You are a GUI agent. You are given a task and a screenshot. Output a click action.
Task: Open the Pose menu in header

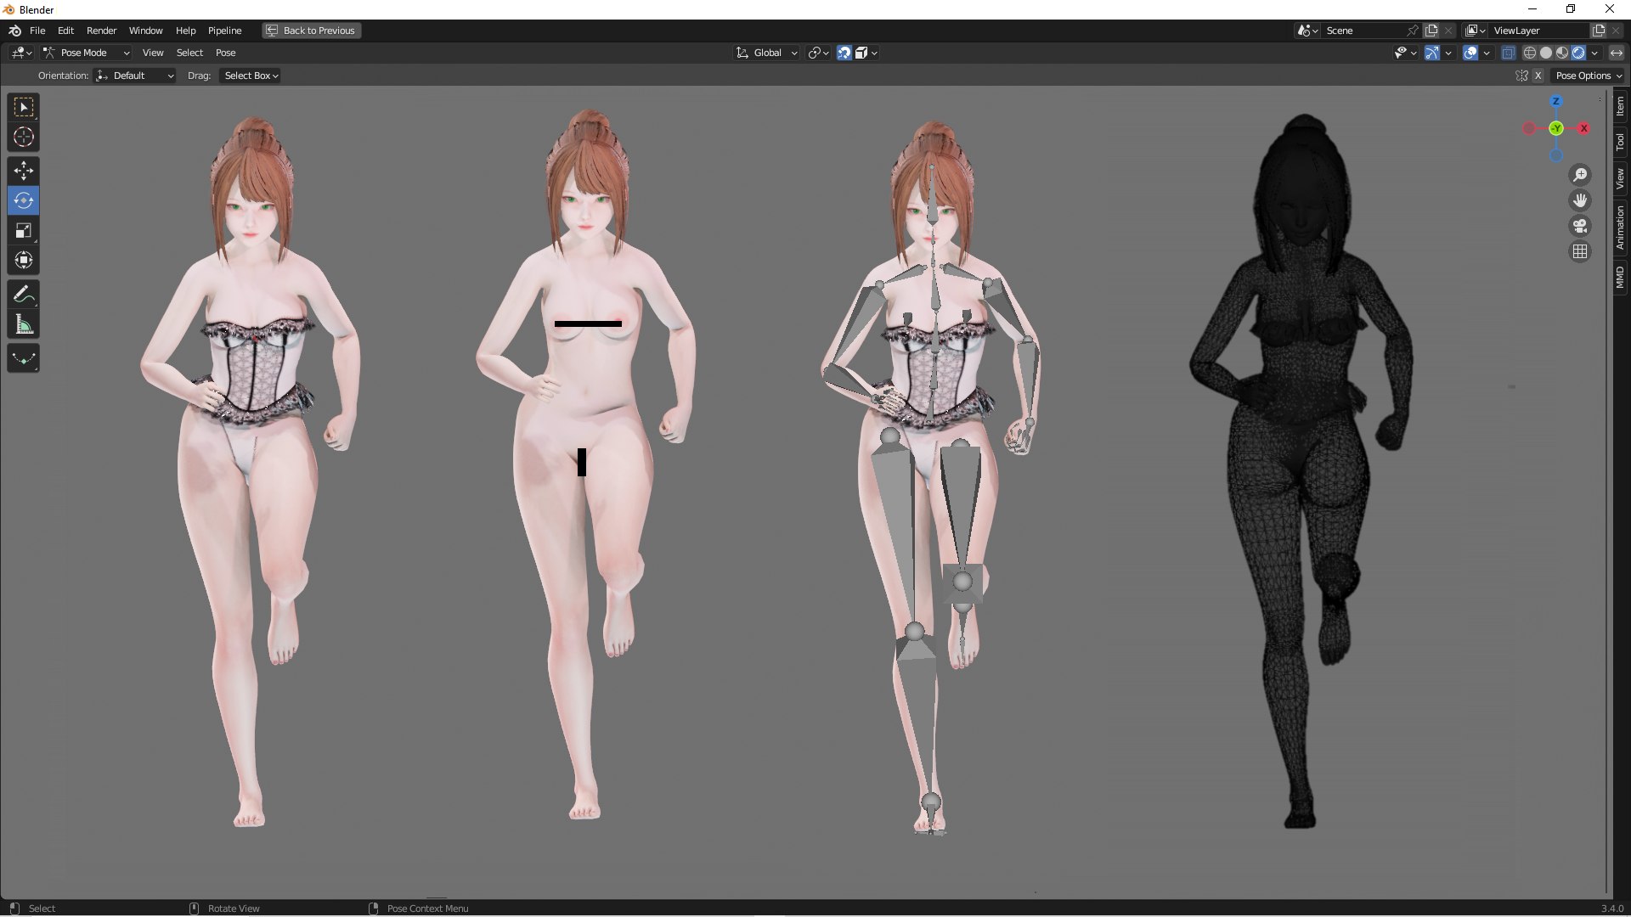pyautogui.click(x=225, y=53)
